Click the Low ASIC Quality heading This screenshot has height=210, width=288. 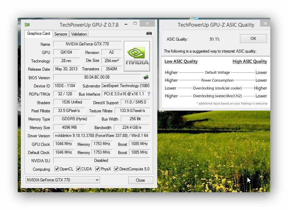point(181,61)
